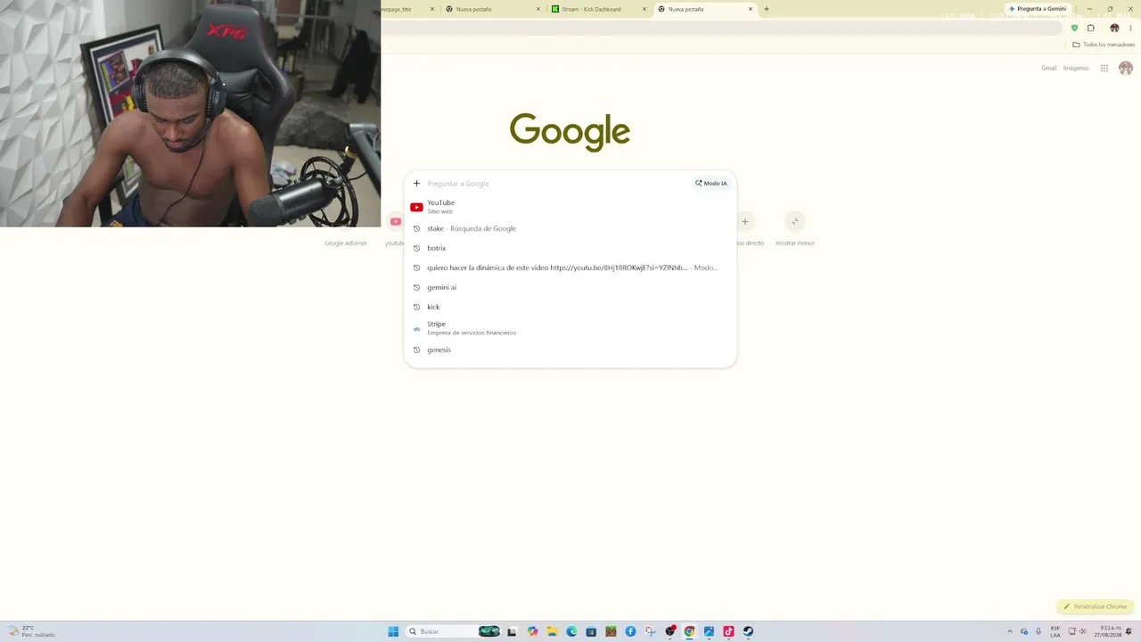Open the clock showing 3:11 a.m.
The width and height of the screenshot is (1141, 642).
(x=1107, y=631)
